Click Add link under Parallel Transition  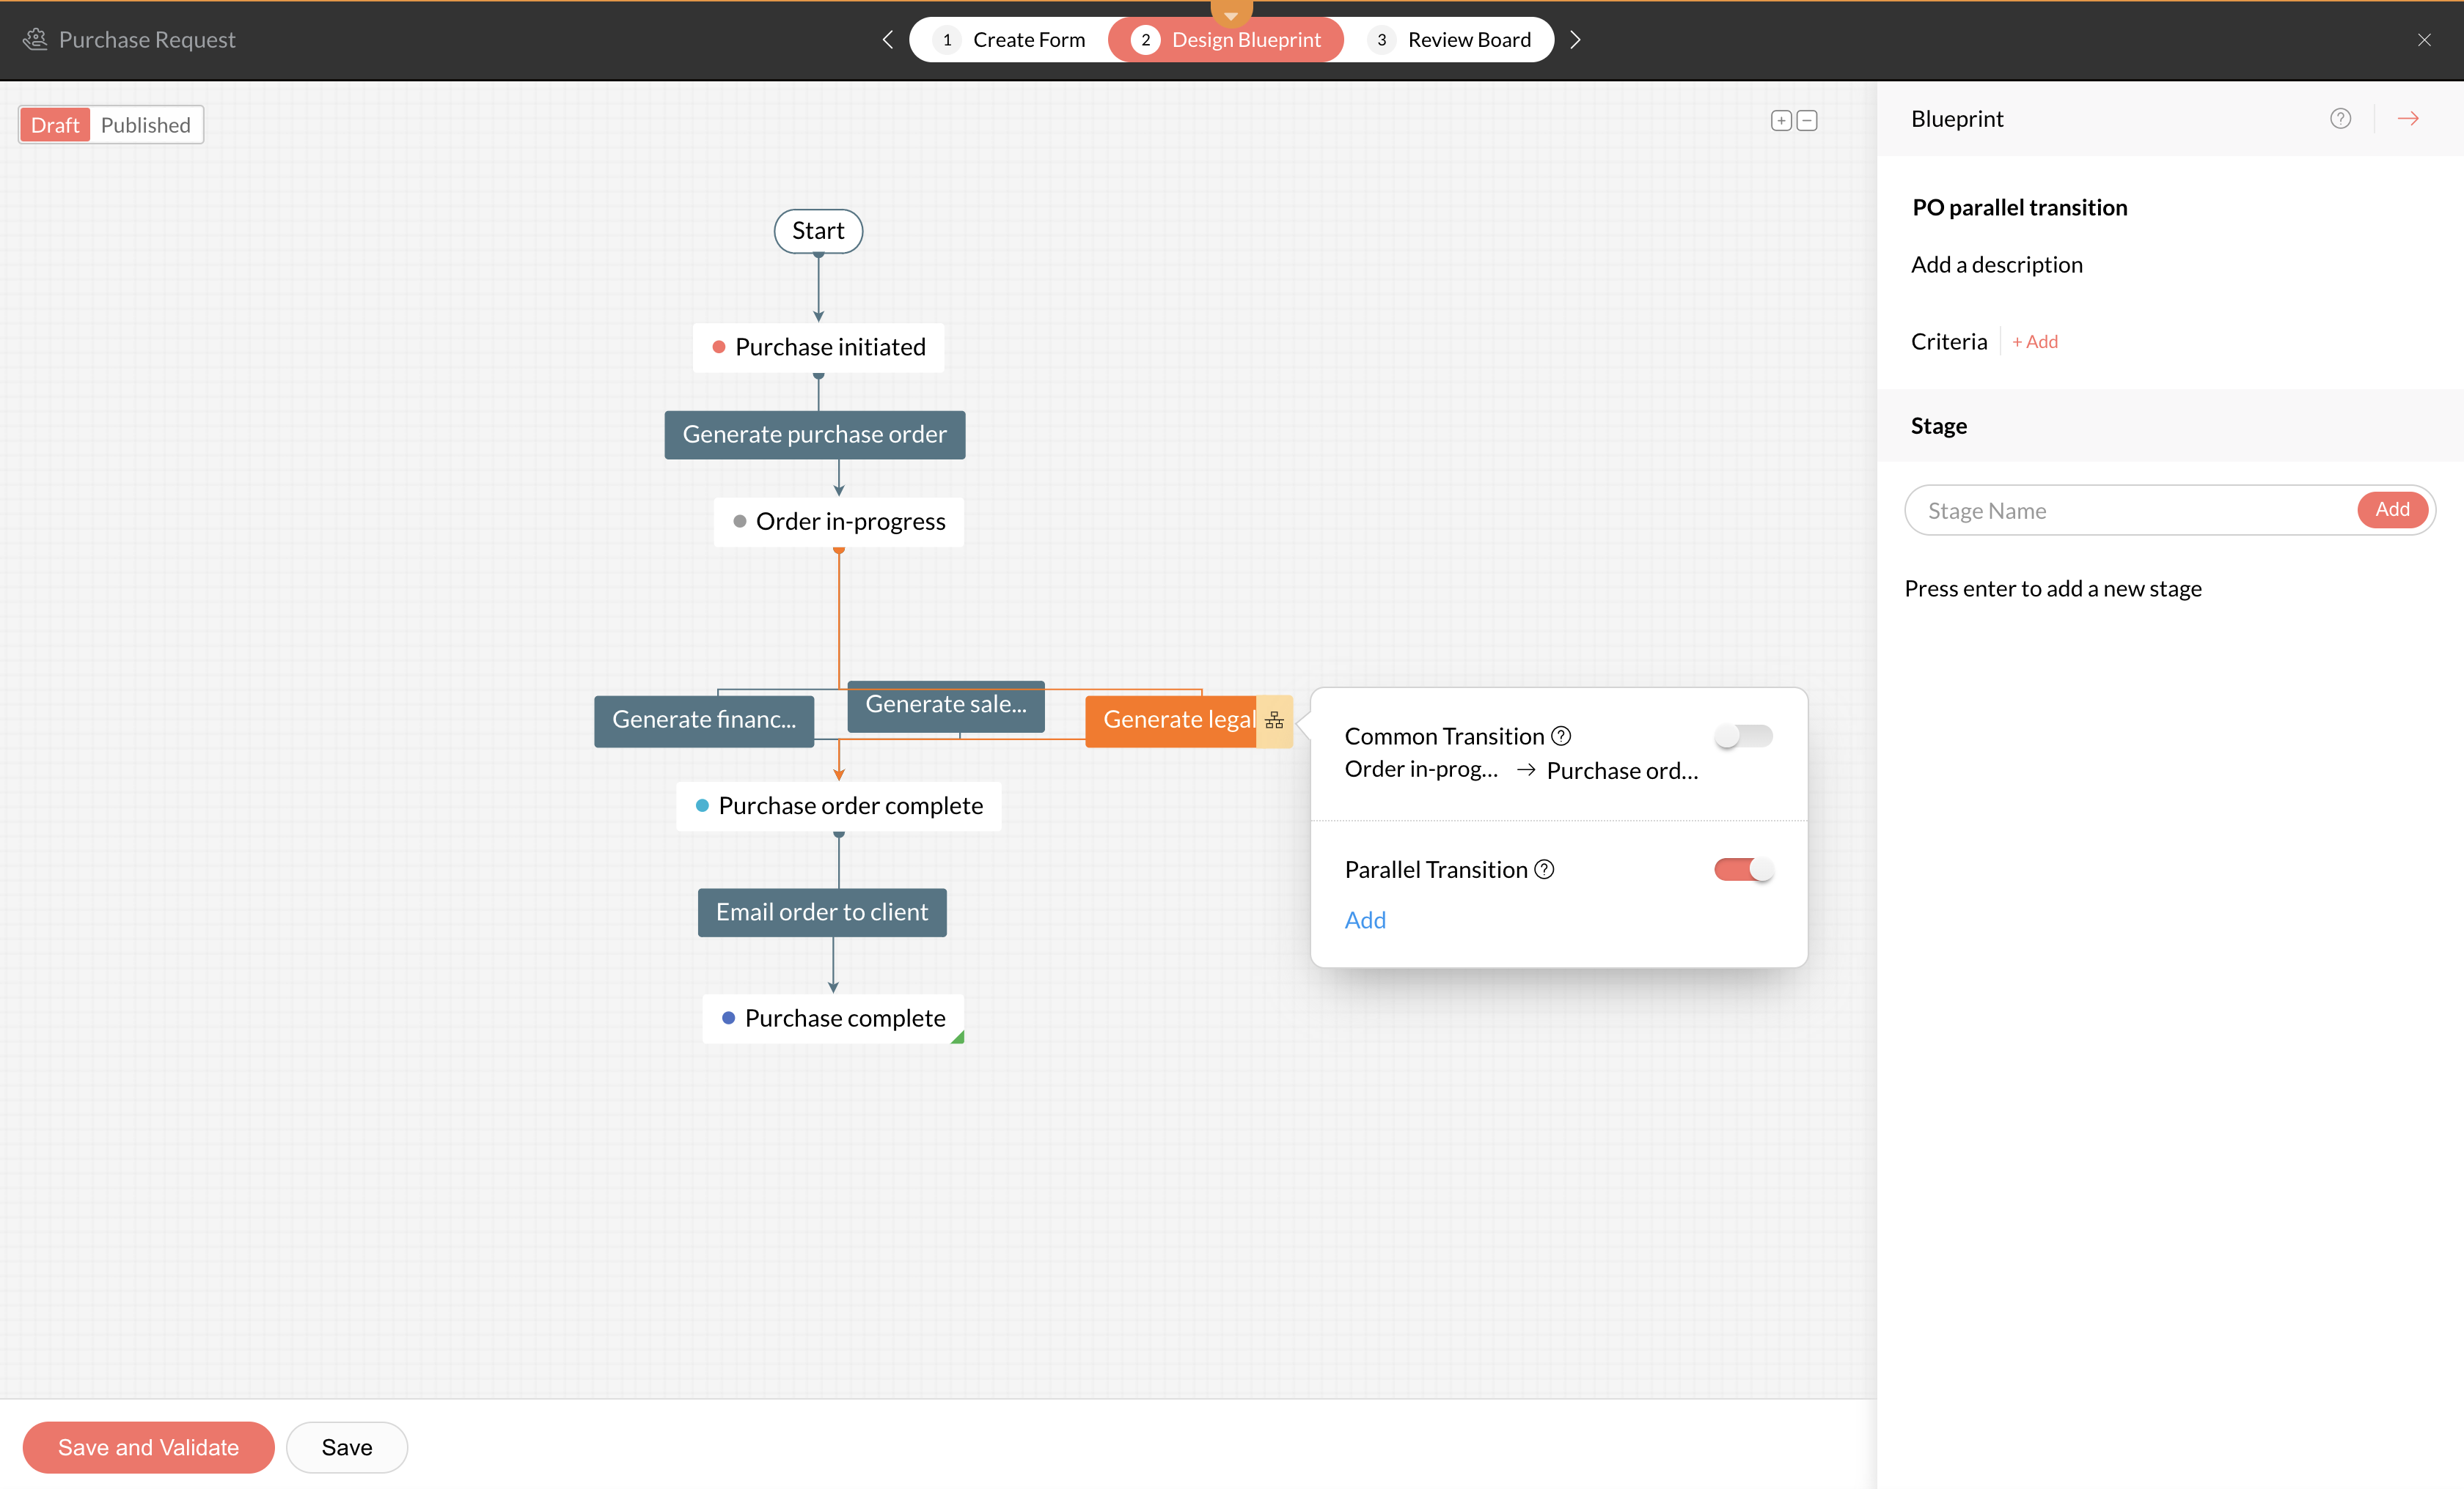(1365, 920)
